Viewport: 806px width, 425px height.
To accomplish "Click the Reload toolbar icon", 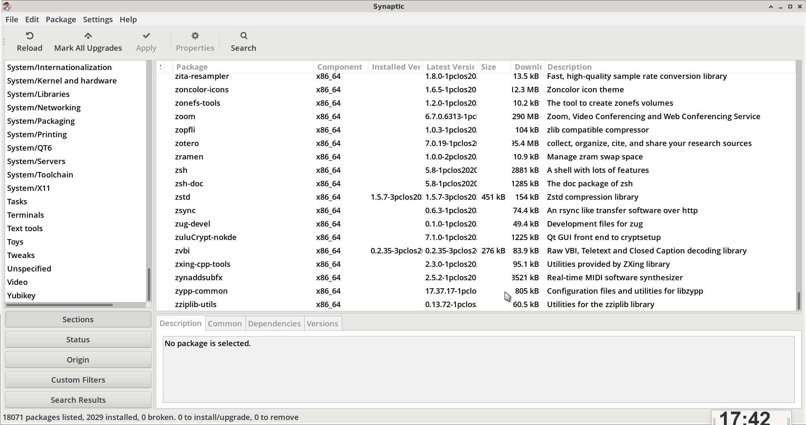I will pos(29,36).
